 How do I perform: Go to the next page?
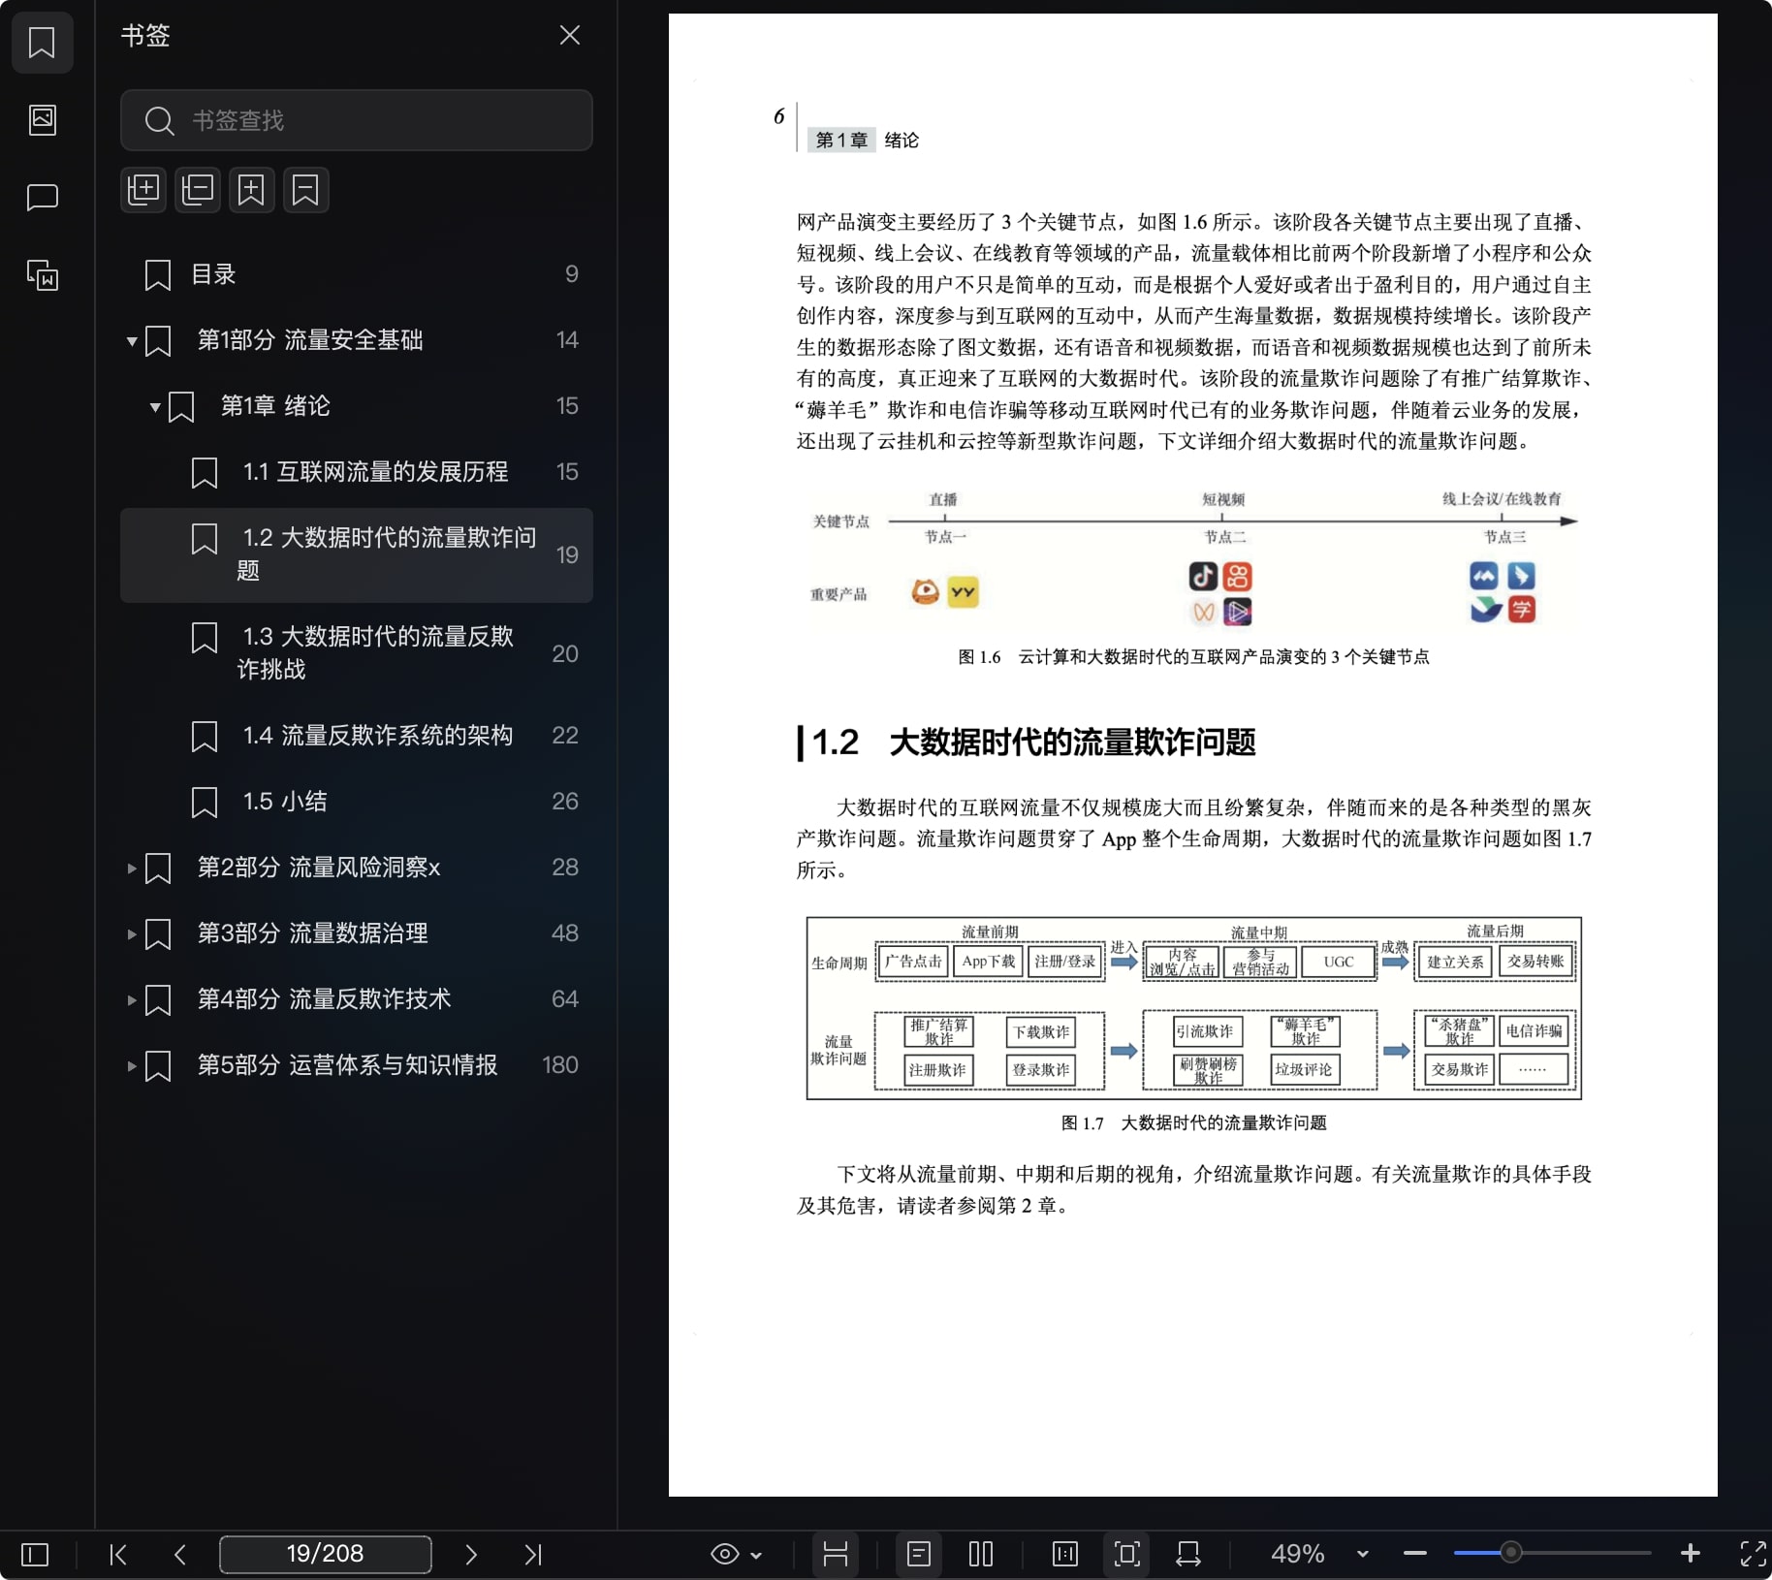pos(471,1555)
